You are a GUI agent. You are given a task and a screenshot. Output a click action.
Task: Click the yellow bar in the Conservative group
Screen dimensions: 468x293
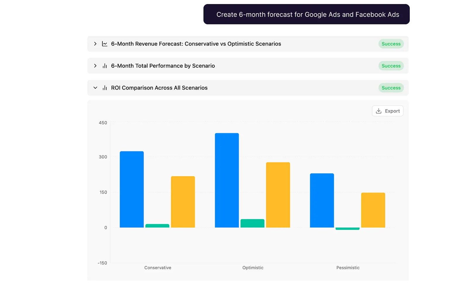coord(183,202)
